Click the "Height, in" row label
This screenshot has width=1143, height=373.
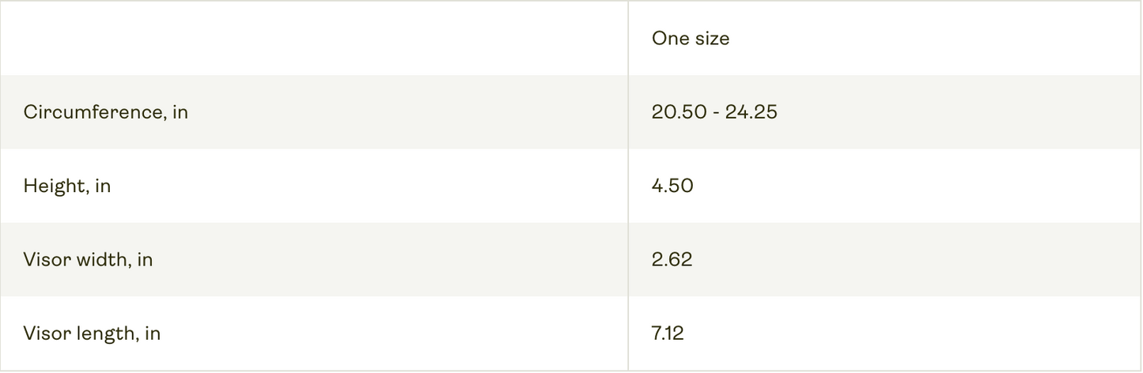tap(66, 186)
